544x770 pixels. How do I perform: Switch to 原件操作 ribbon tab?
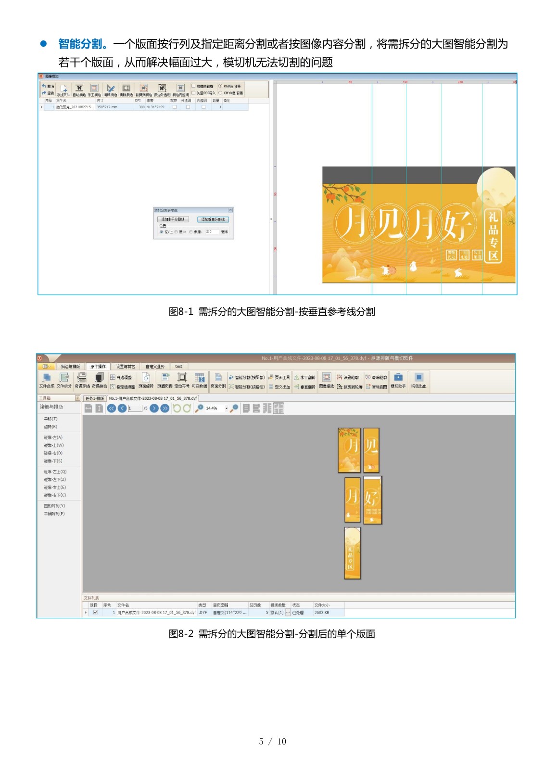pyautogui.click(x=98, y=367)
